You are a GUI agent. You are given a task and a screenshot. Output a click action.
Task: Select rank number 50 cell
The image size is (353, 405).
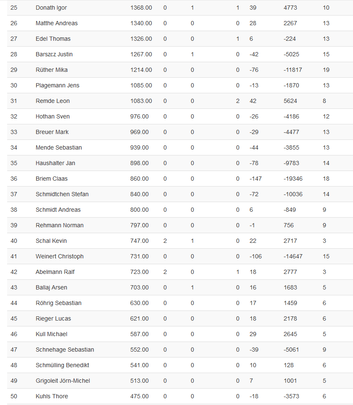[14, 396]
